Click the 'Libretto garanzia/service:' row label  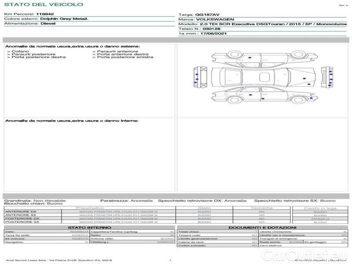pyautogui.click(x=198, y=238)
